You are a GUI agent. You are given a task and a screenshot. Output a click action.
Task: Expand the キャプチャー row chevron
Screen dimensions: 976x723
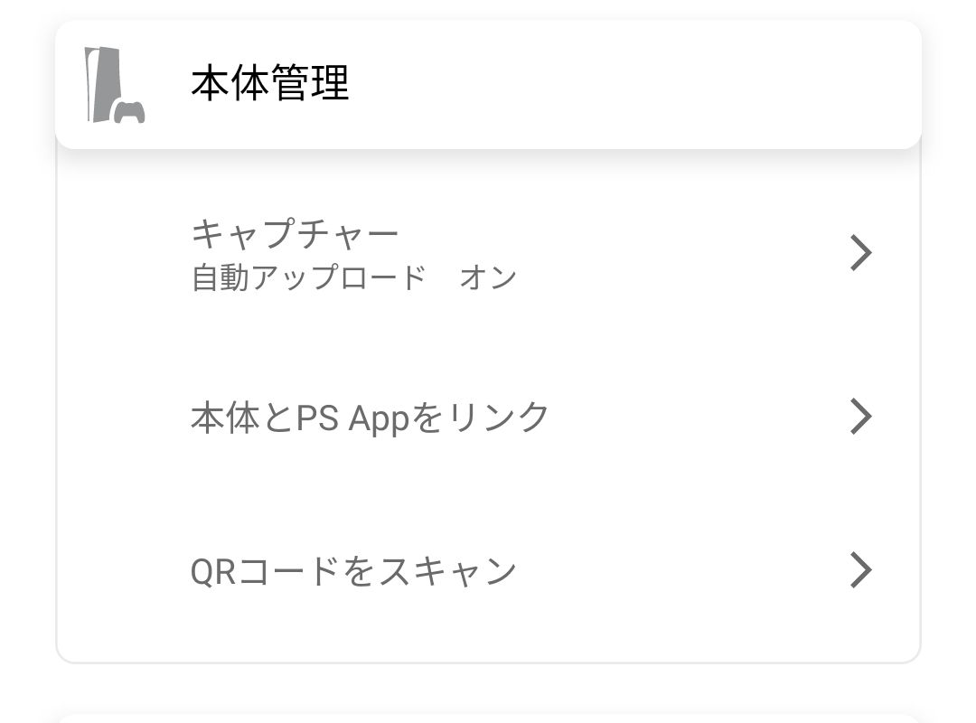(x=860, y=253)
